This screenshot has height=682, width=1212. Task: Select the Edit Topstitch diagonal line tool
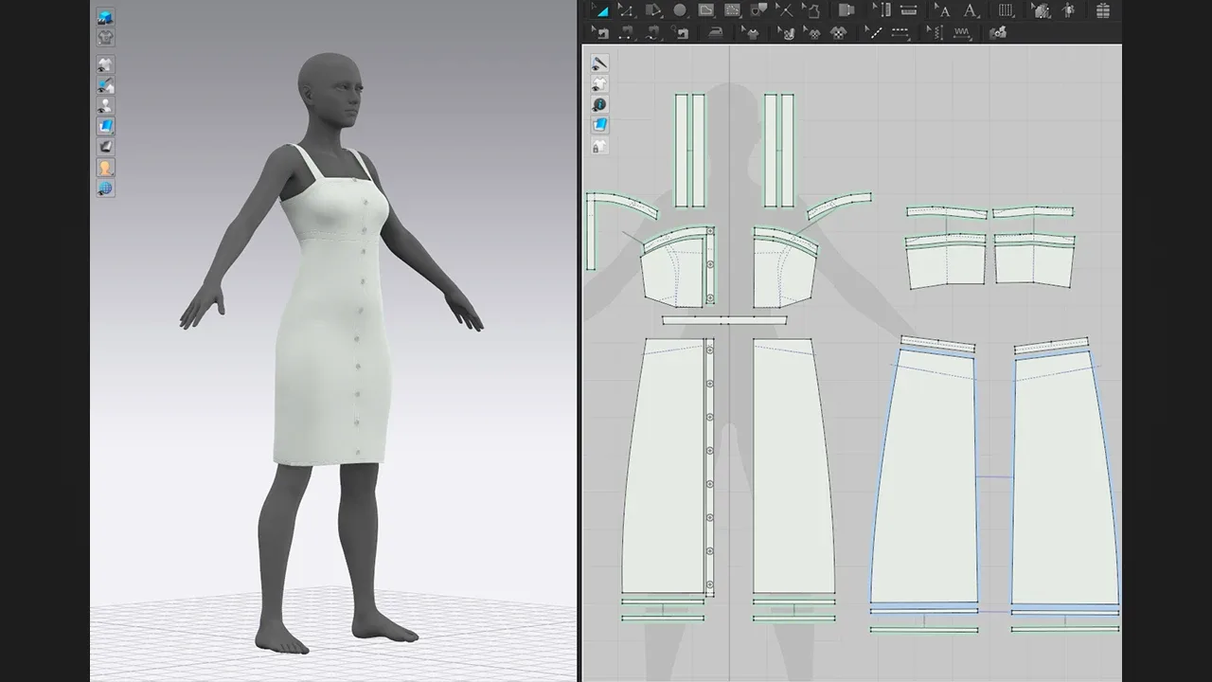[x=874, y=32]
